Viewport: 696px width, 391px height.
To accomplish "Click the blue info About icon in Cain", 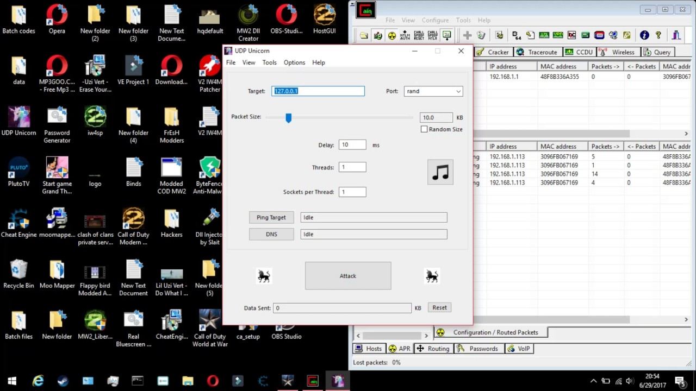I will (644, 35).
